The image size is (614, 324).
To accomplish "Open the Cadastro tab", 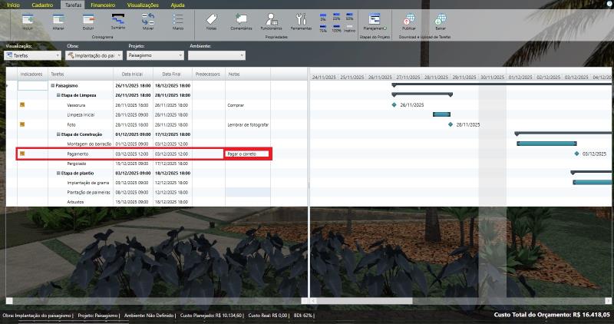I will click(43, 5).
